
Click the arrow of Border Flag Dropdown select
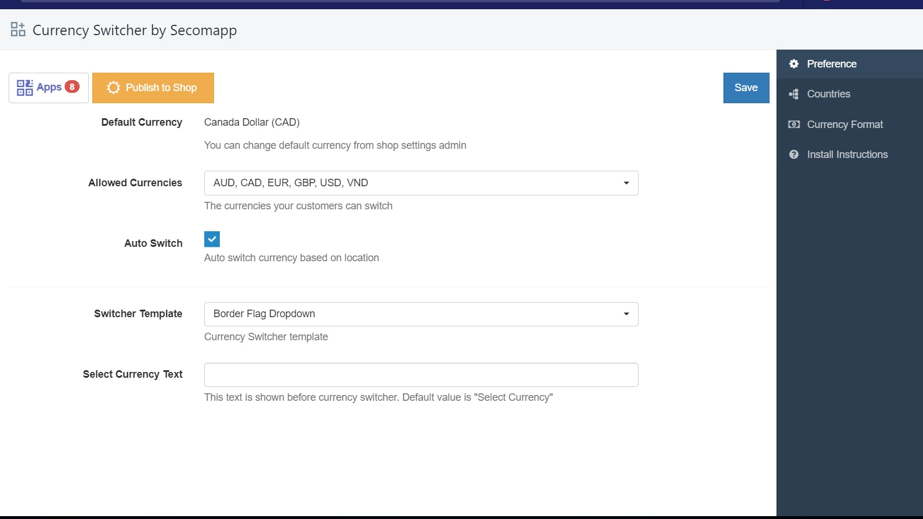pyautogui.click(x=626, y=314)
